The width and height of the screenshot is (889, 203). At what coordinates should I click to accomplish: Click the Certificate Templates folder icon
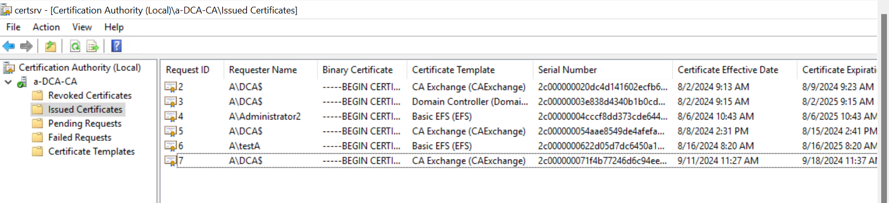tap(37, 152)
